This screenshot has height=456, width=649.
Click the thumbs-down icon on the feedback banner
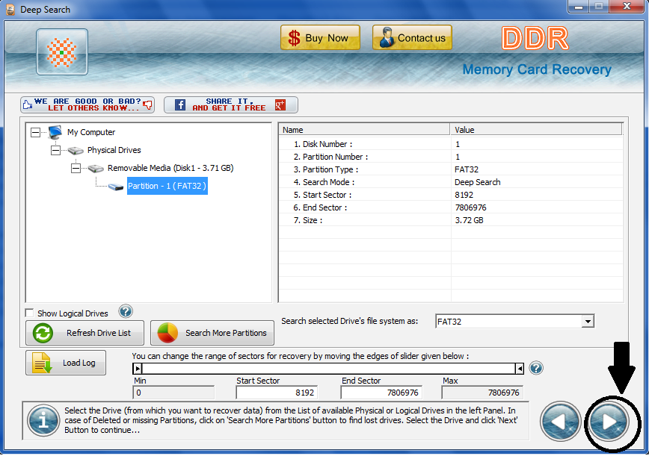(147, 105)
